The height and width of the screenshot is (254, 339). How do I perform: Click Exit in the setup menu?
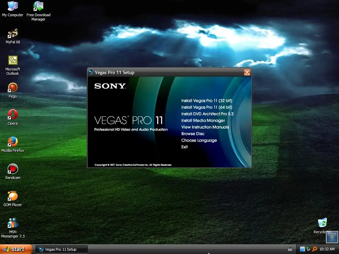(184, 147)
